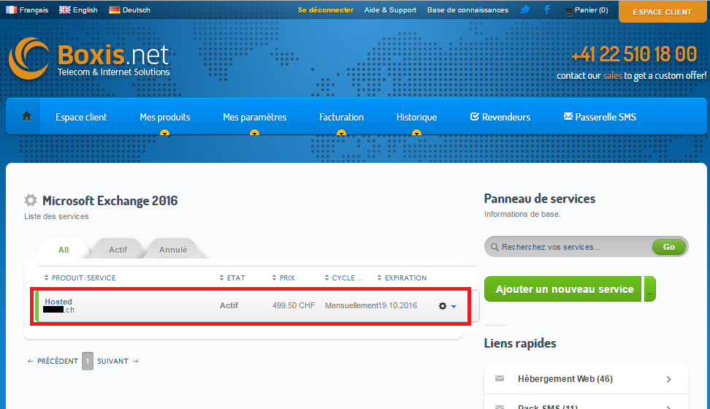Click the German flag icon
This screenshot has width=710, height=409.
click(115, 10)
